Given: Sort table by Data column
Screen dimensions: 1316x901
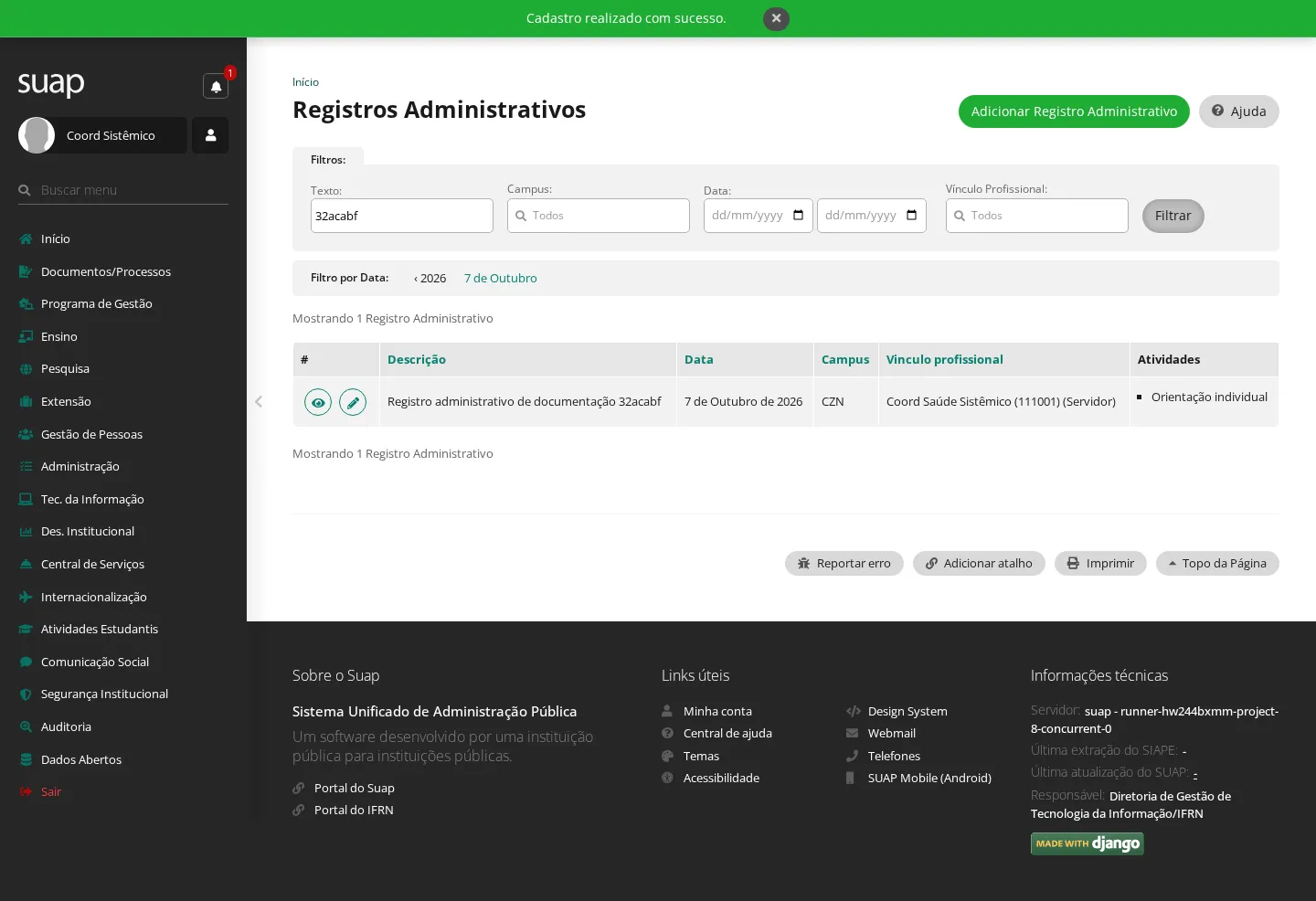Looking at the screenshot, I should coord(699,359).
